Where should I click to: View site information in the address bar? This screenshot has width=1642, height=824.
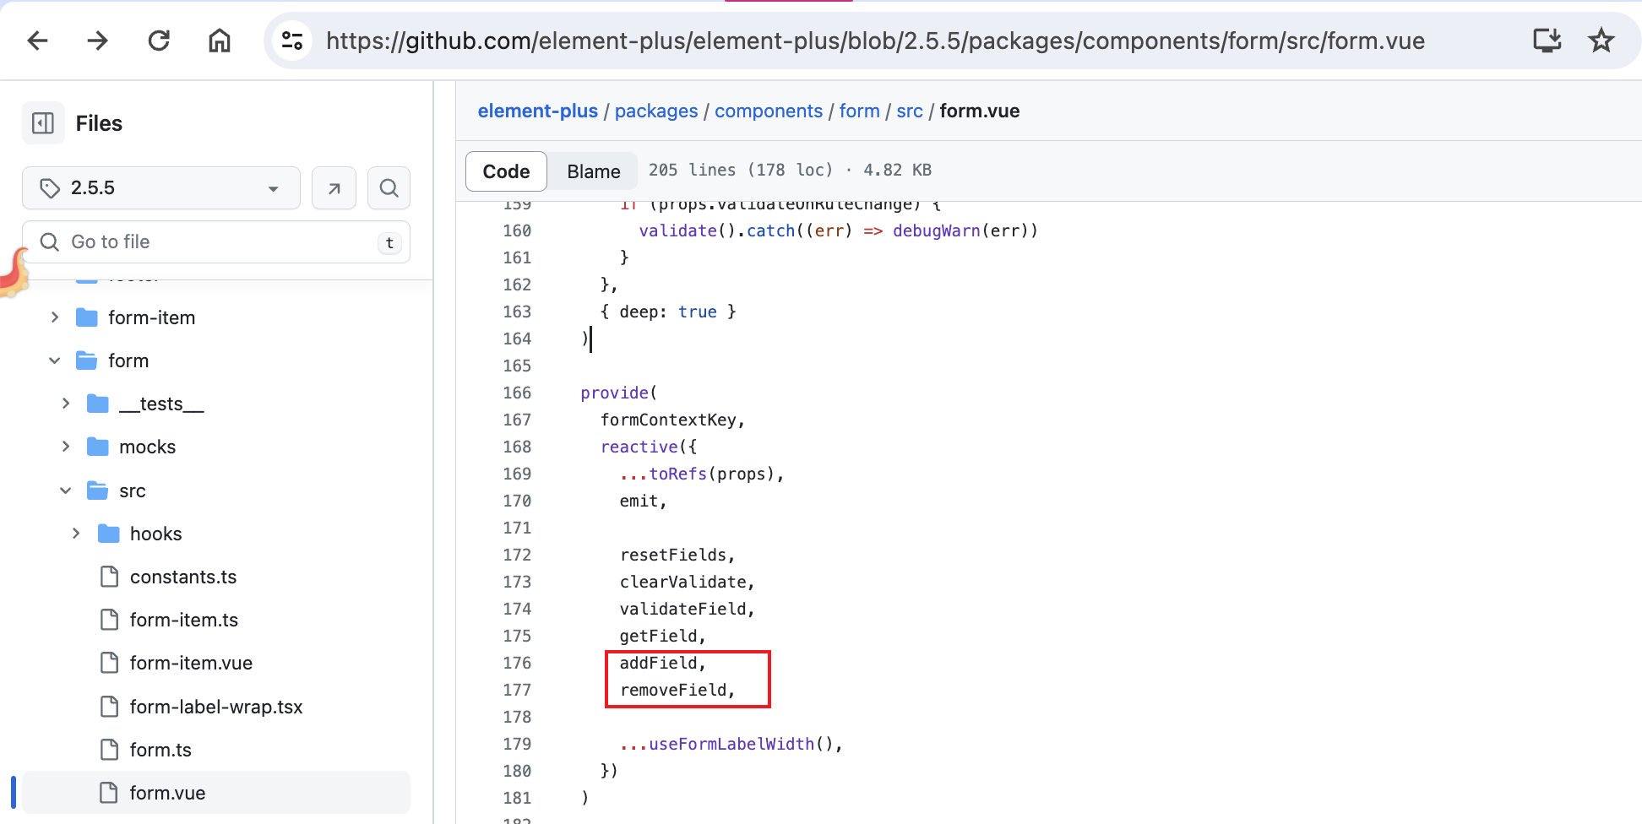pos(292,40)
